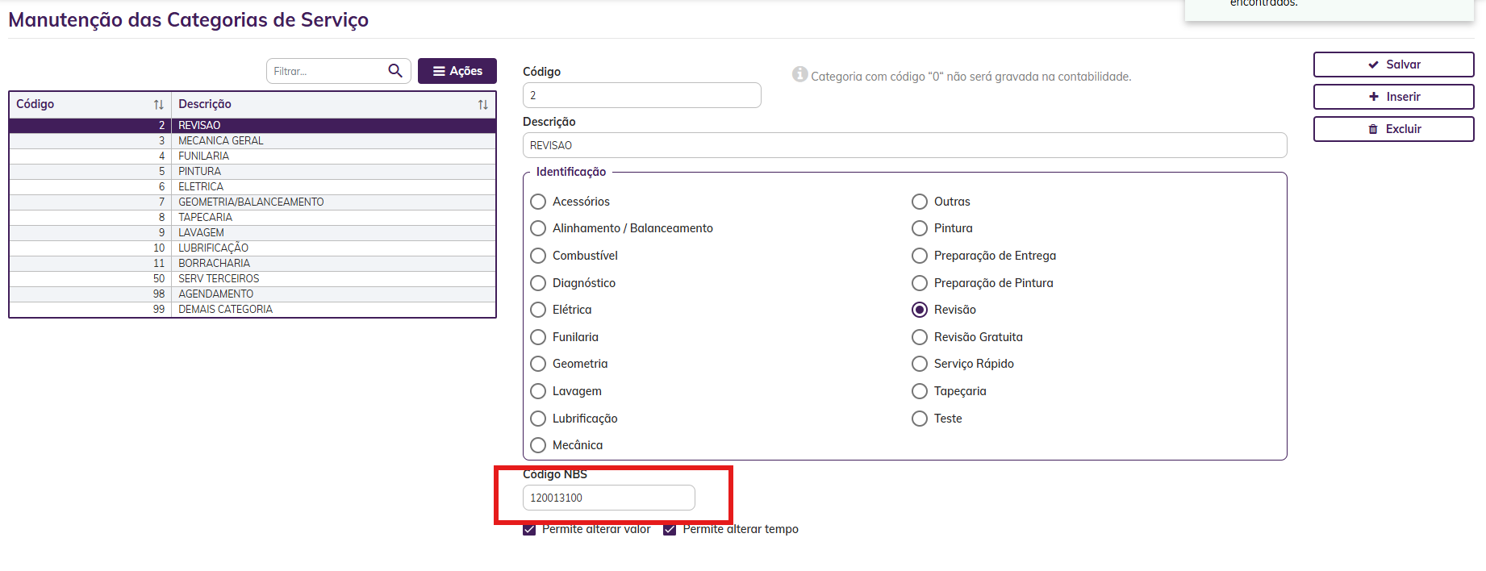The height and width of the screenshot is (571, 1486).
Task: Sort table by Código column arrows
Action: 159,105
